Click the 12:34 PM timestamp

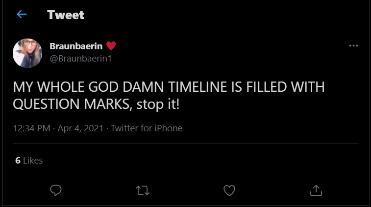31,128
